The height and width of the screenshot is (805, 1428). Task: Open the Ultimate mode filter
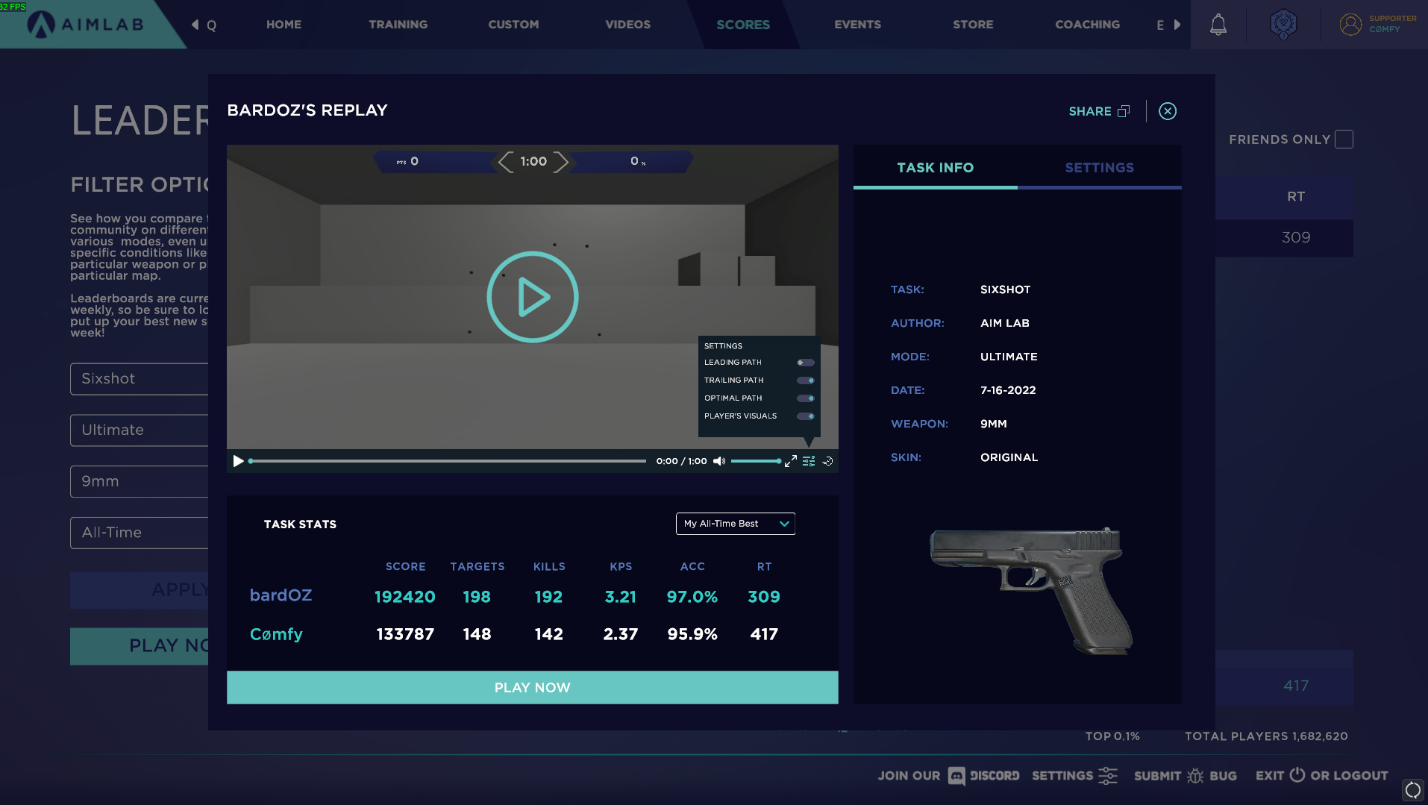(x=140, y=430)
